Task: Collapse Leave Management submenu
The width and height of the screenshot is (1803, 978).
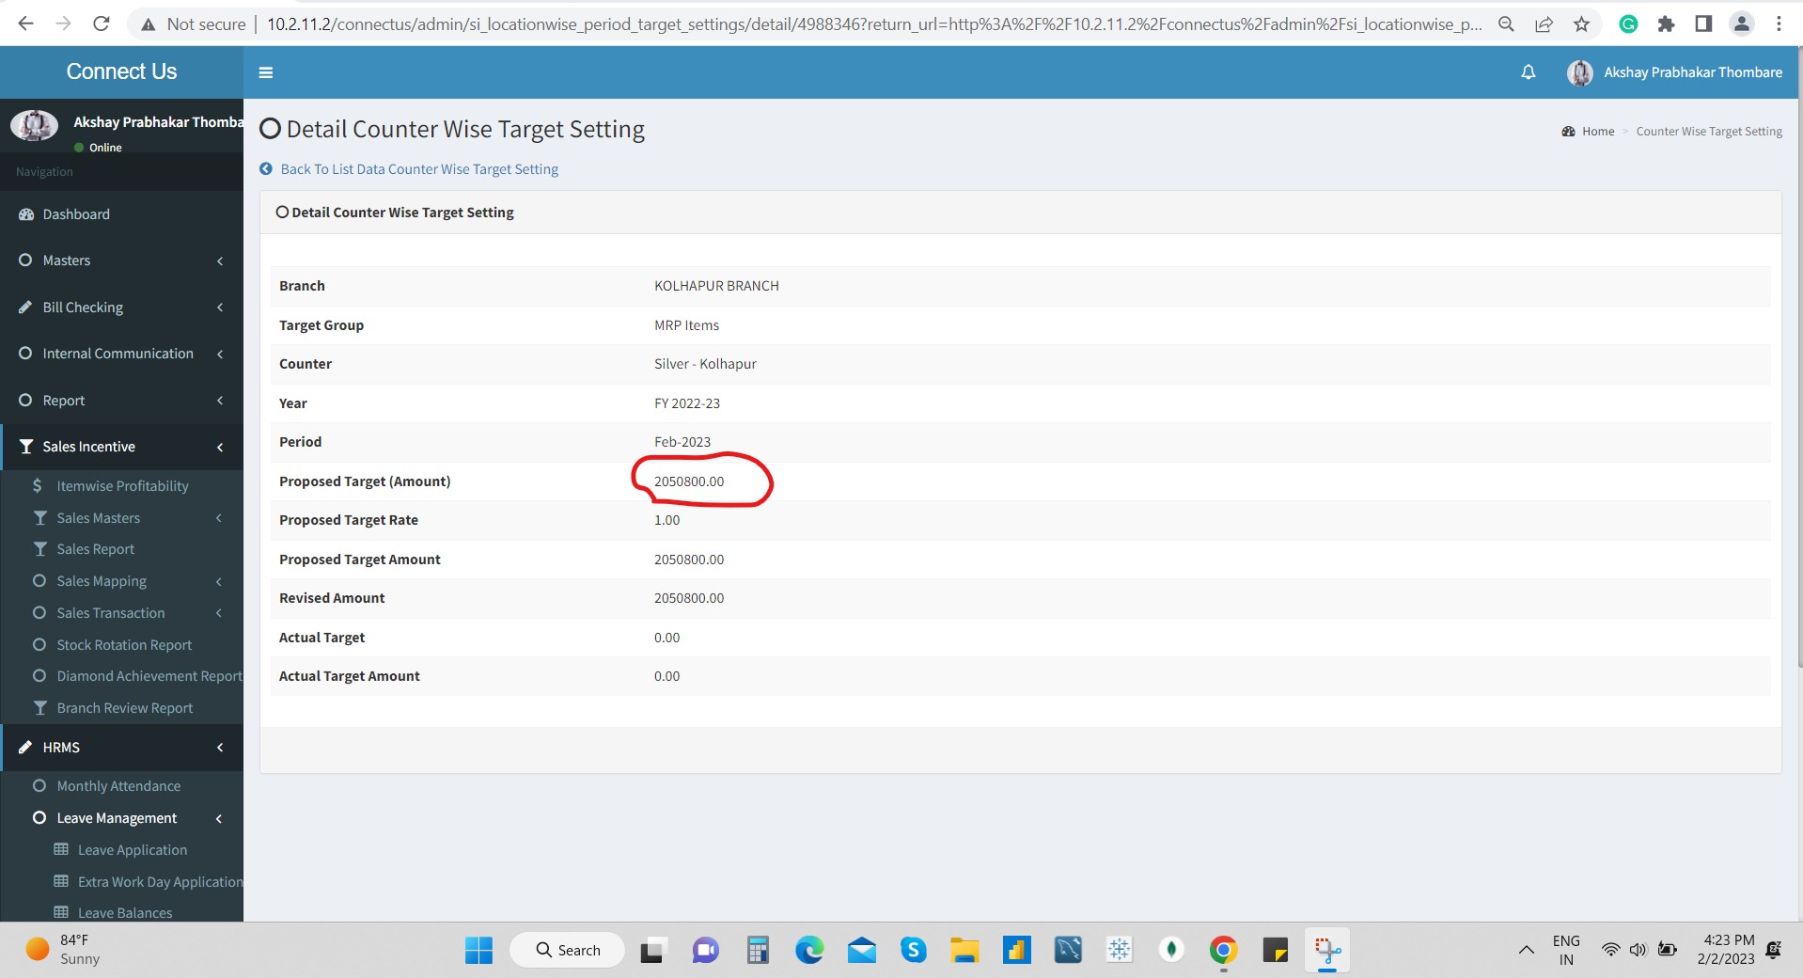Action: (x=122, y=818)
